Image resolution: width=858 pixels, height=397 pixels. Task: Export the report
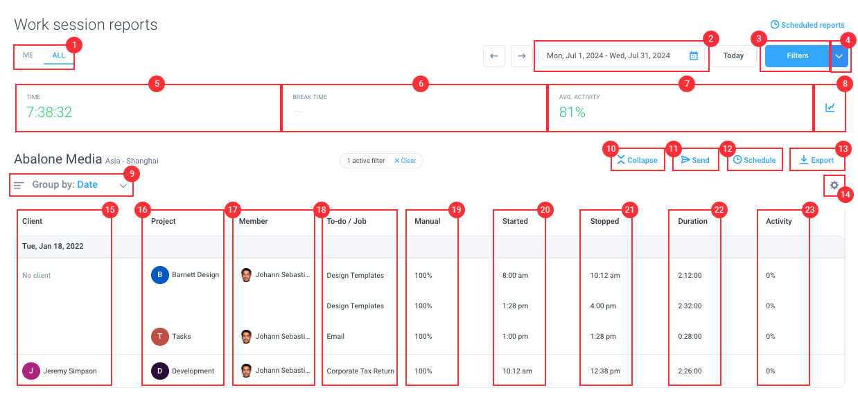816,160
